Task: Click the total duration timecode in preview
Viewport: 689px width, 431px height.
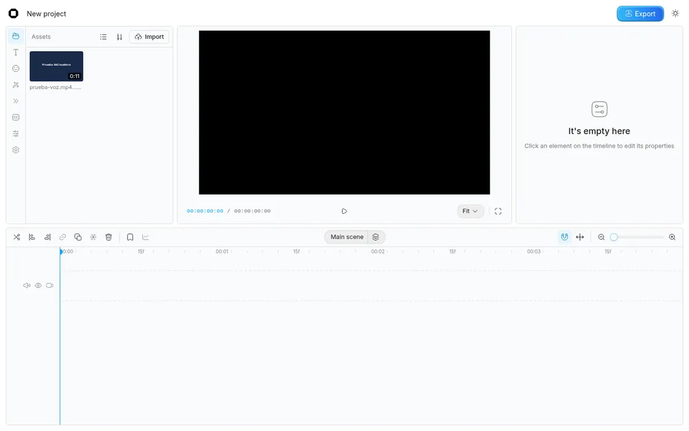Action: [x=252, y=211]
